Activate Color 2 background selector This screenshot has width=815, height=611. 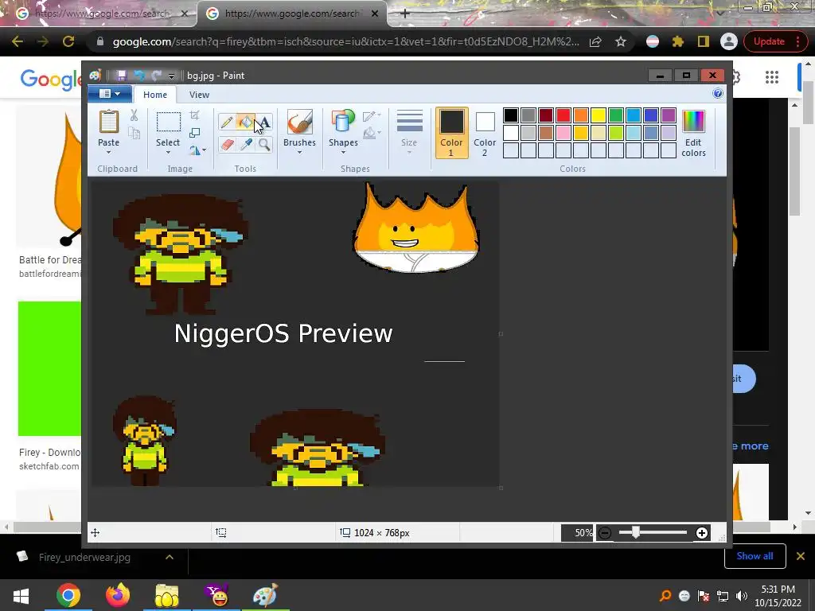point(485,133)
